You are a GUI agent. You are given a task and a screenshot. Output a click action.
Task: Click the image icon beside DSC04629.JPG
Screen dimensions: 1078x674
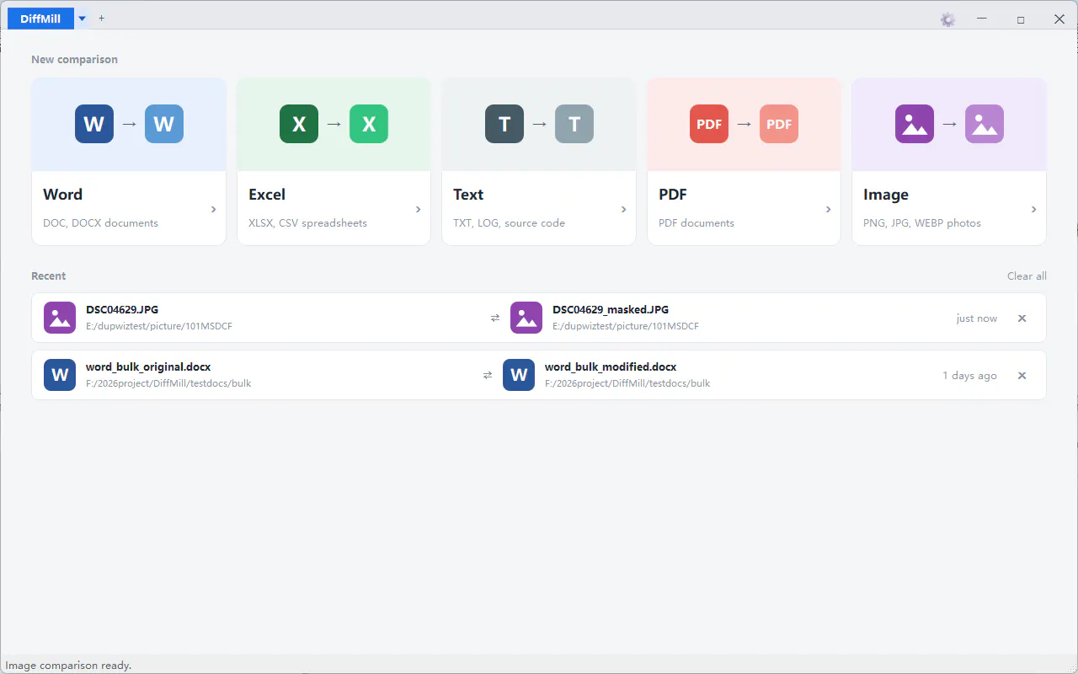(60, 318)
